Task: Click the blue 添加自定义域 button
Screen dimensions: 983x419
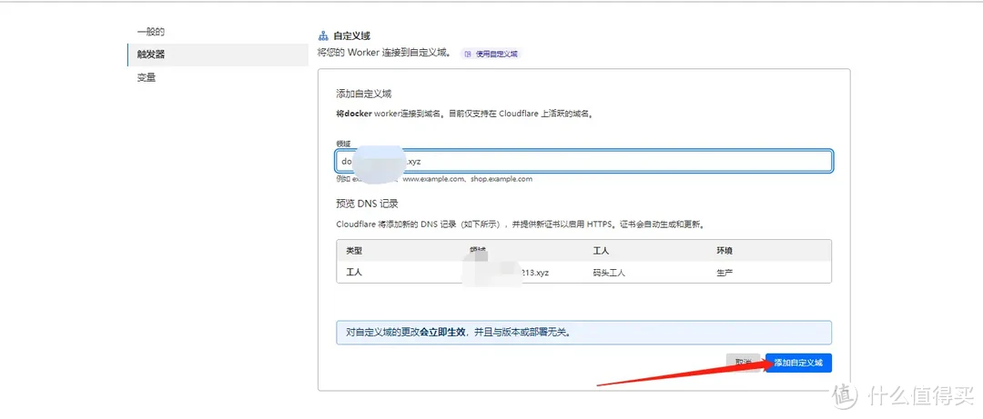Action: [798, 363]
